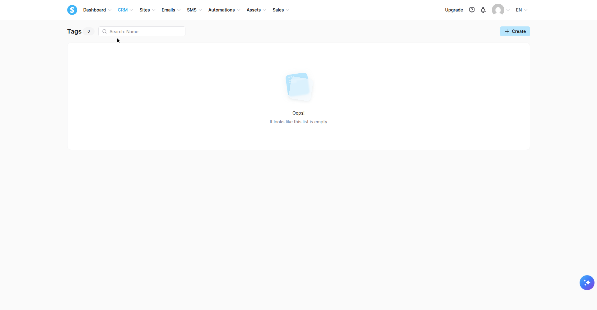Click the Systeme blue S logo
Image resolution: width=597 pixels, height=310 pixels.
tap(72, 10)
